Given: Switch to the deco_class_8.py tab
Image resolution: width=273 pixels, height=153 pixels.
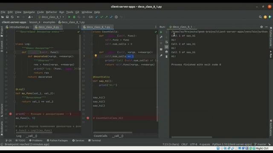Looking at the screenshot, I should tap(48, 27).
